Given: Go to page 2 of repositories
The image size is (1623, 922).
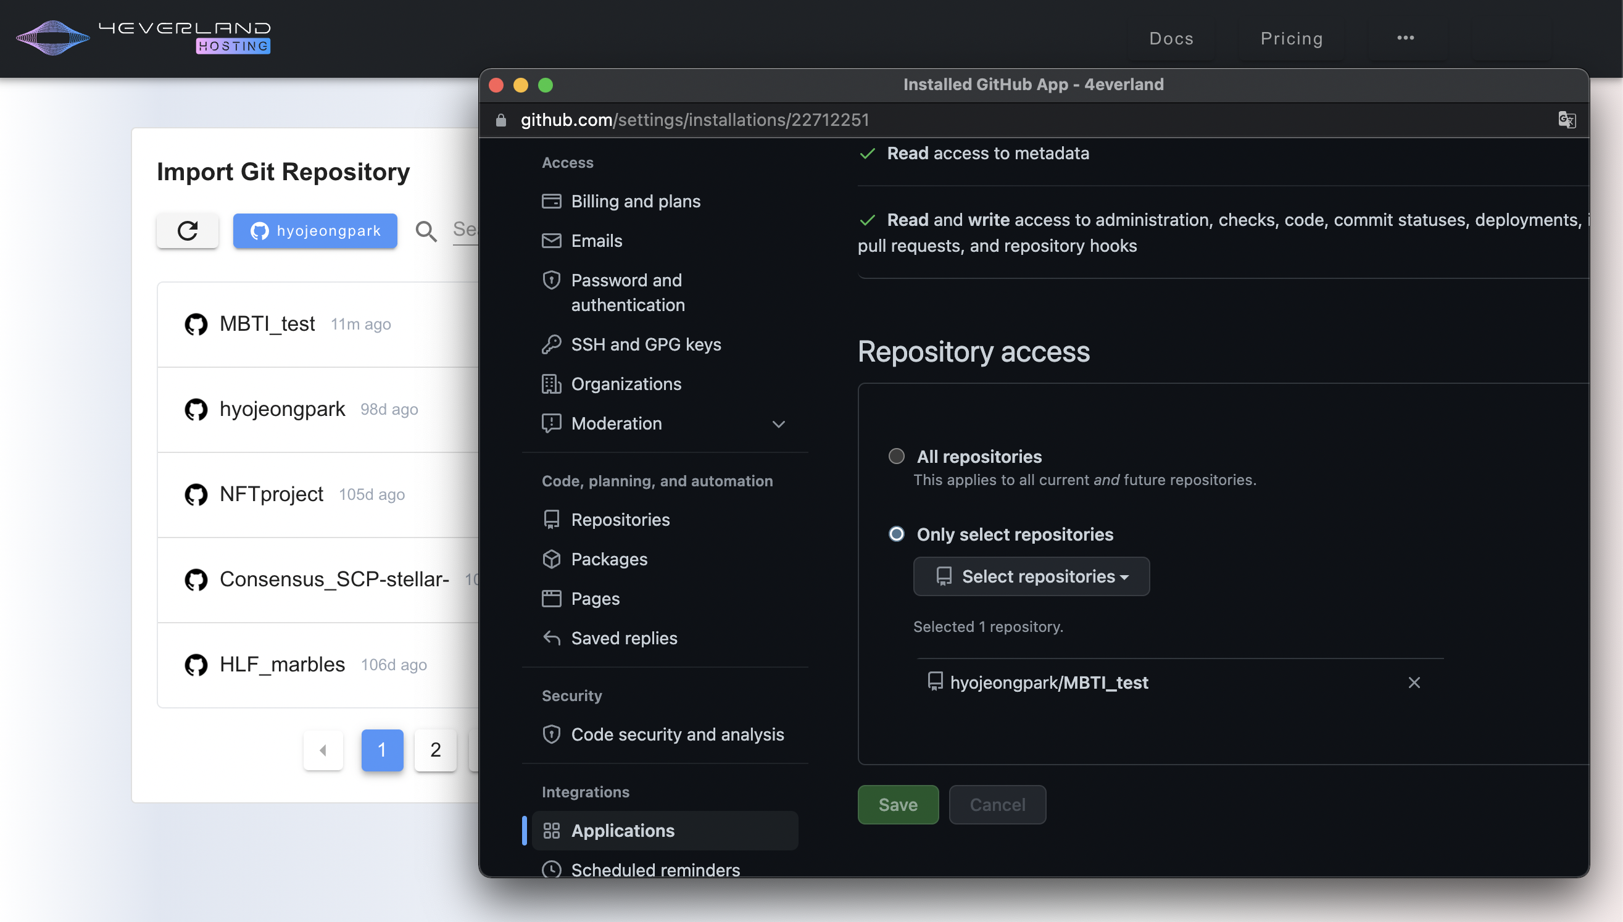Looking at the screenshot, I should coord(435,750).
